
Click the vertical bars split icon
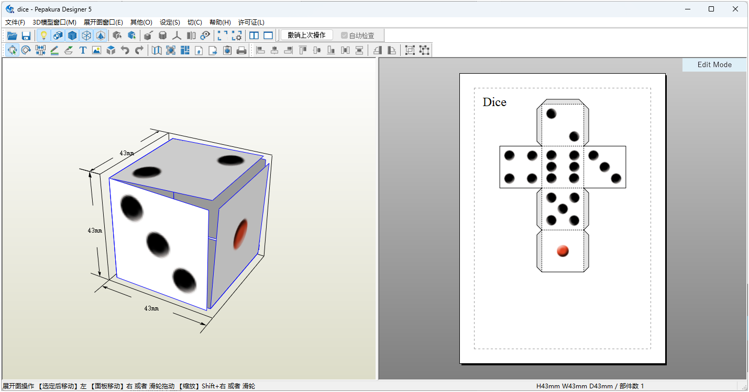click(x=191, y=36)
